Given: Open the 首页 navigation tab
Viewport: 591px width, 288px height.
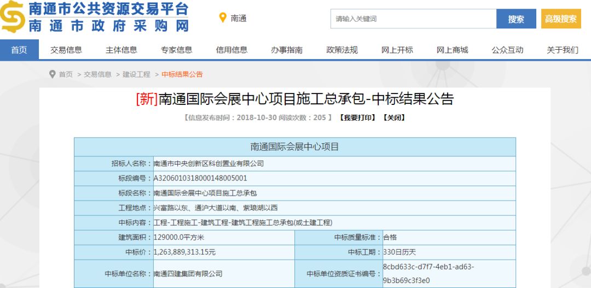Looking at the screenshot, I should coord(19,50).
